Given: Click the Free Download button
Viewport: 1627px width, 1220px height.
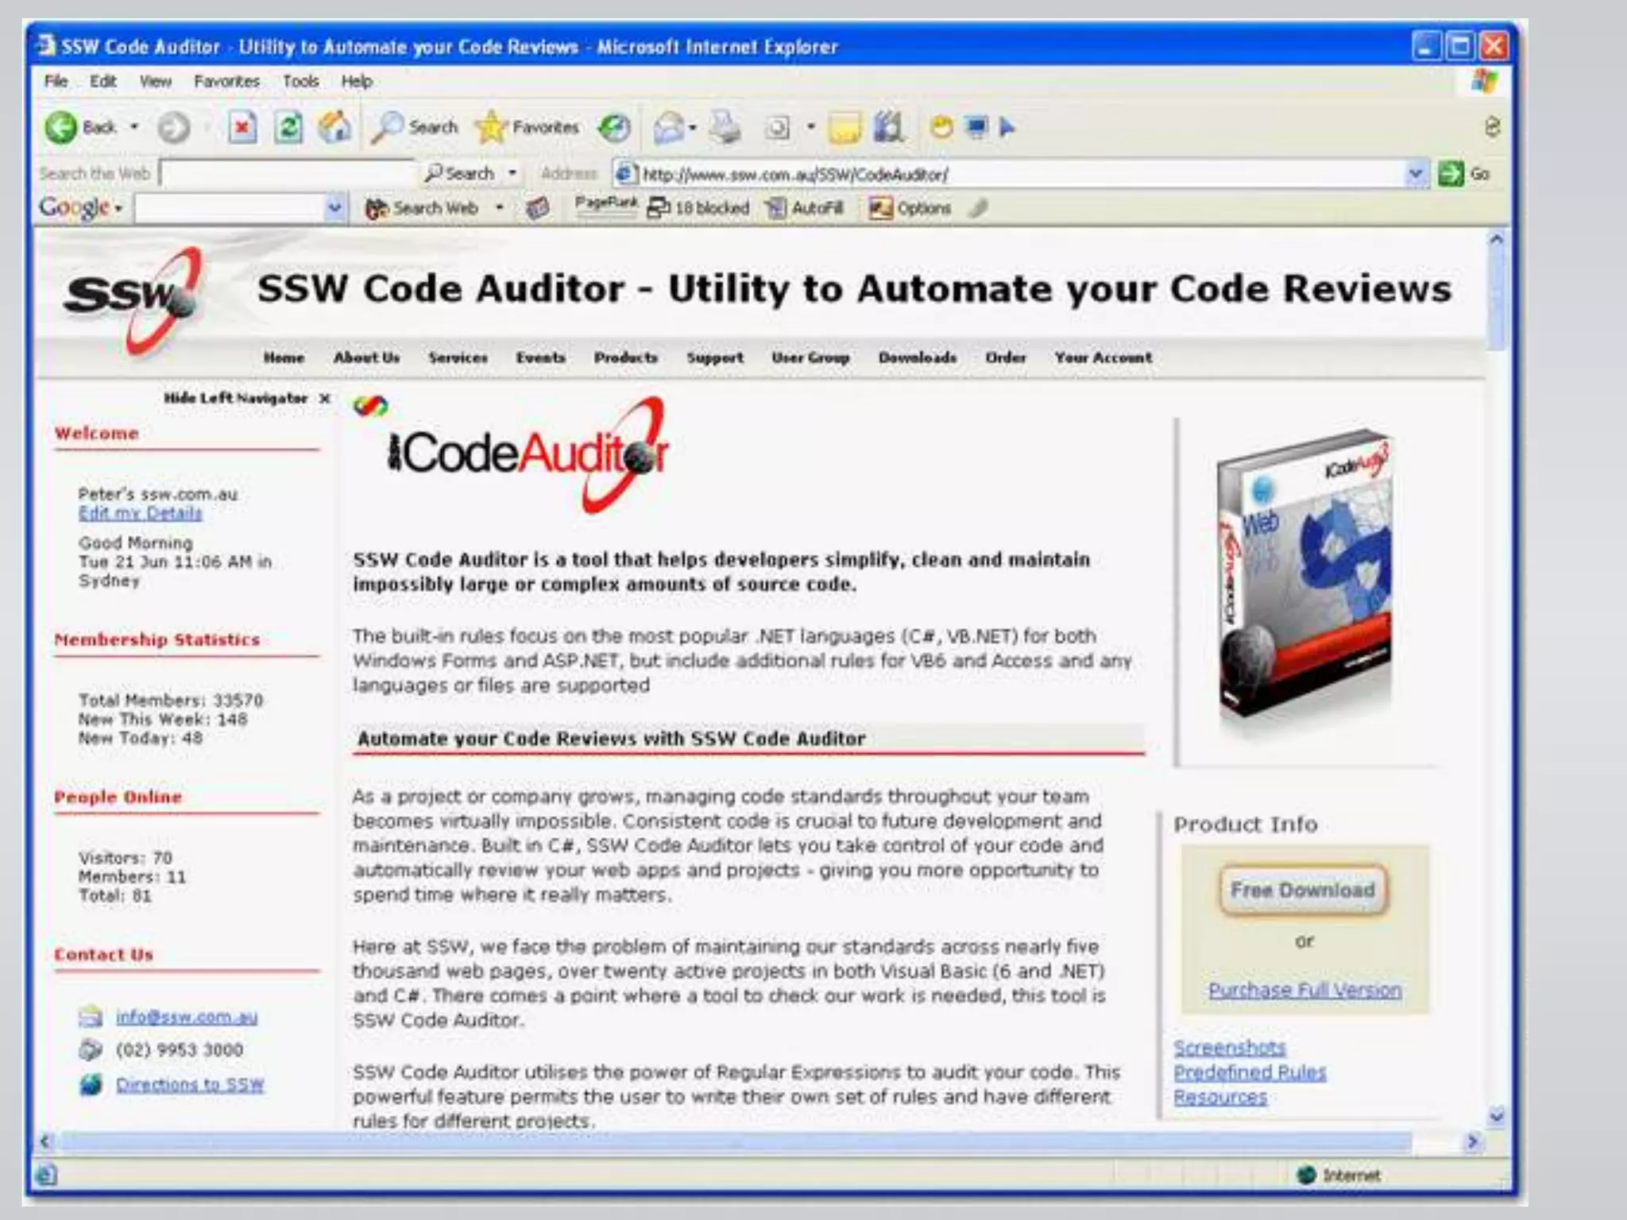Looking at the screenshot, I should point(1303,890).
